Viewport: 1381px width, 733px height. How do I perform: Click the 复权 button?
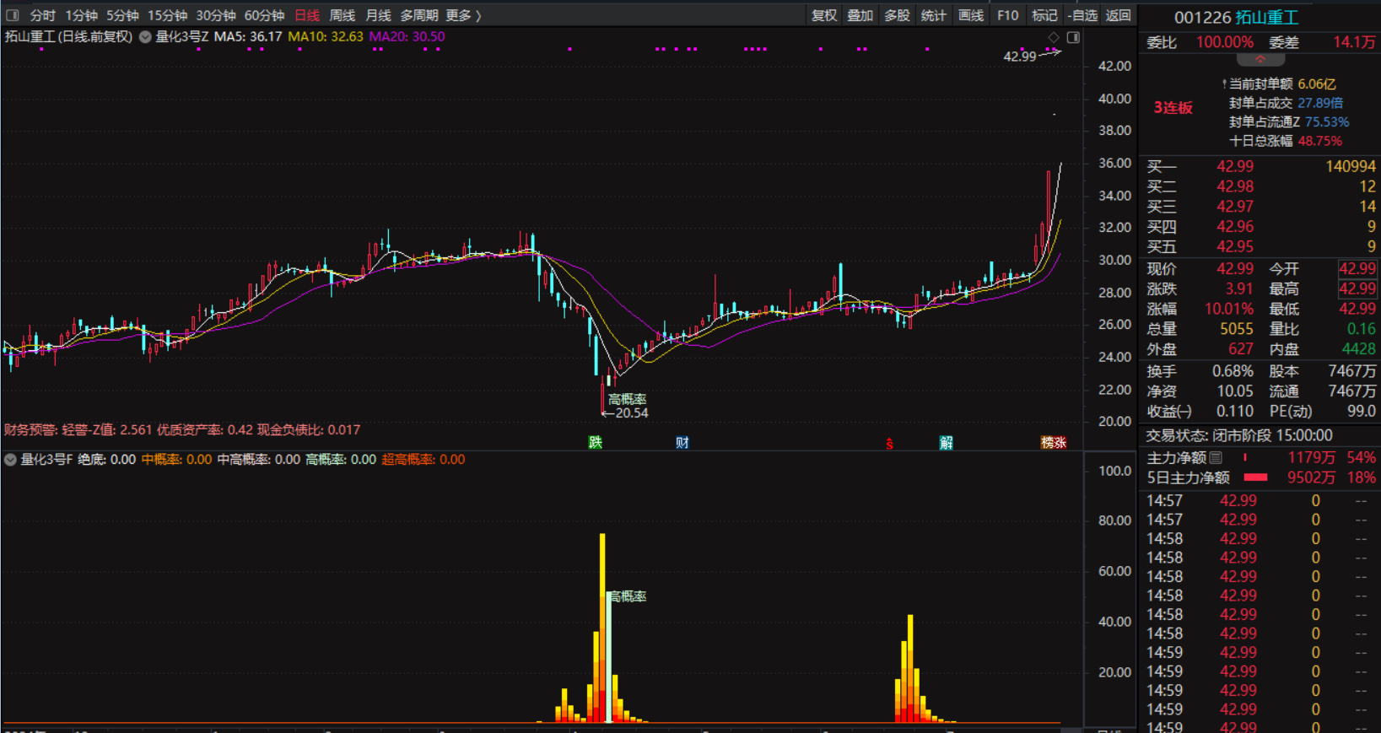[824, 15]
